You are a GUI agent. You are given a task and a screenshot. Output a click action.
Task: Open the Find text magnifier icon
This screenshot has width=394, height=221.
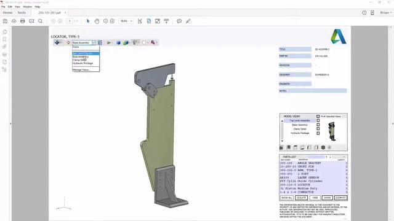pos(40,21)
